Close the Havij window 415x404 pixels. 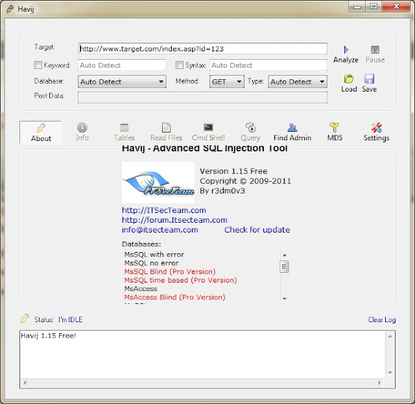396,6
